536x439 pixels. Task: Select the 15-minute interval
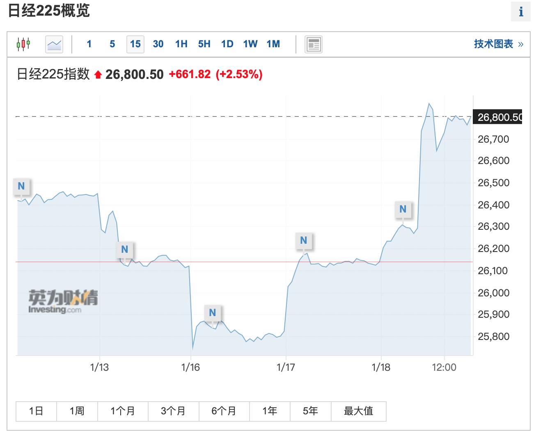(x=135, y=44)
